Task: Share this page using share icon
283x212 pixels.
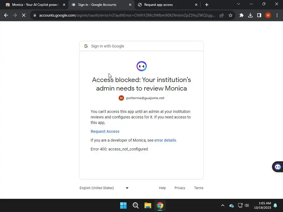Action: coord(222,15)
